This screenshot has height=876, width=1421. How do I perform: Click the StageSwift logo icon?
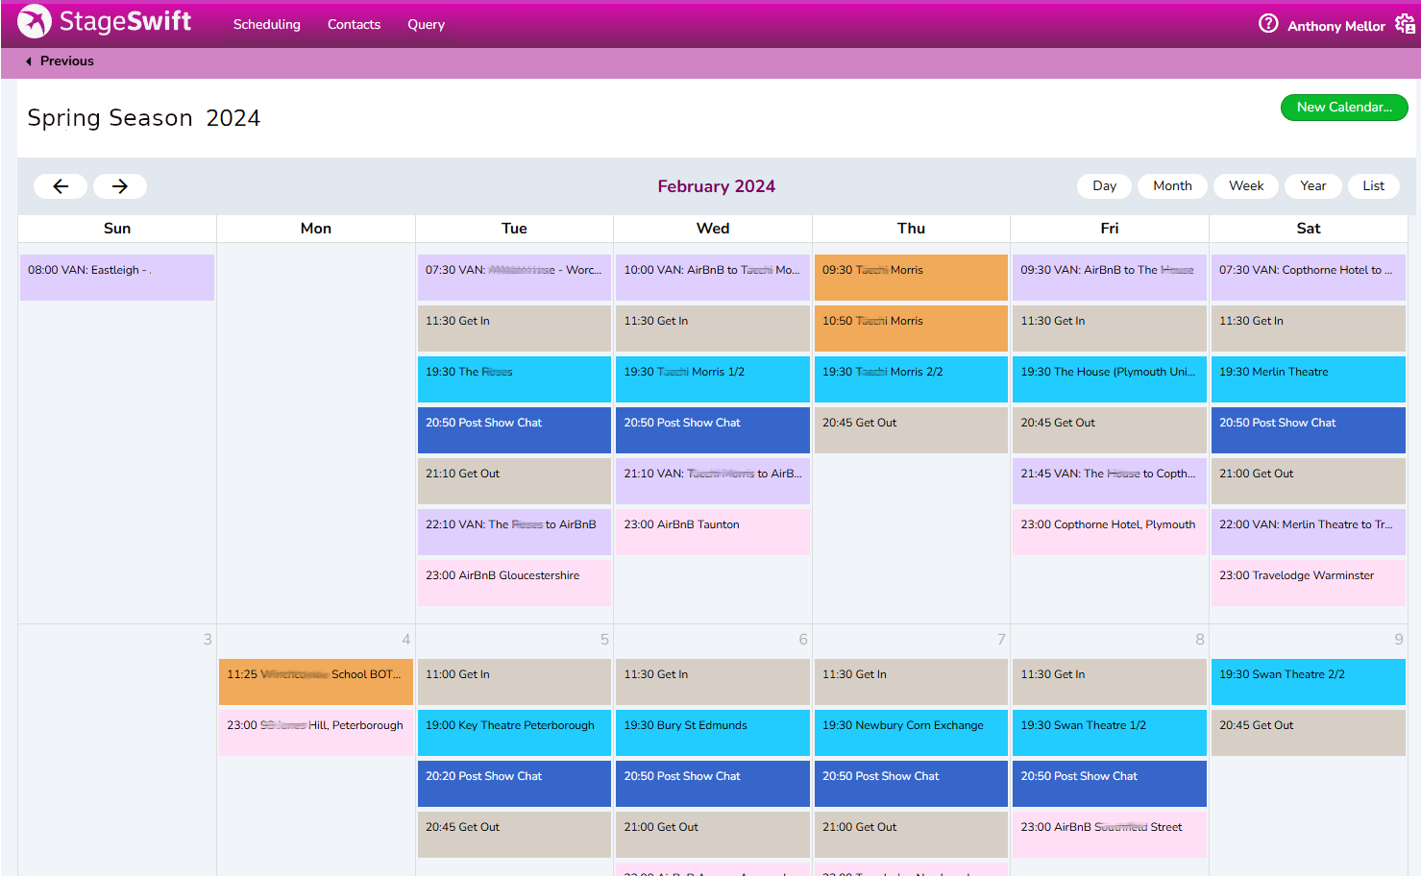coord(35,21)
